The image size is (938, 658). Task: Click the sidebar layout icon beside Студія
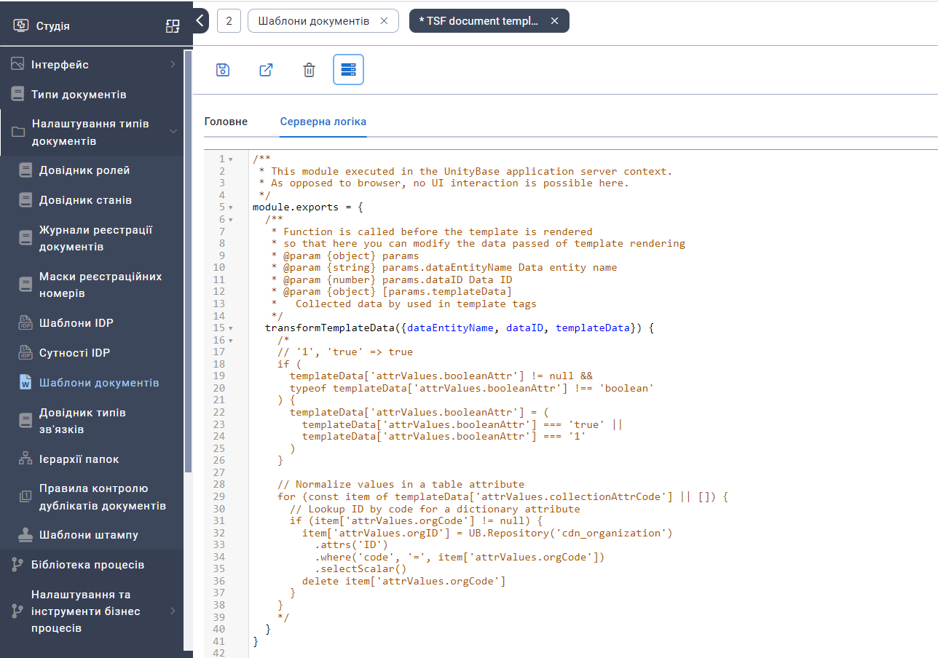pyautogui.click(x=173, y=27)
